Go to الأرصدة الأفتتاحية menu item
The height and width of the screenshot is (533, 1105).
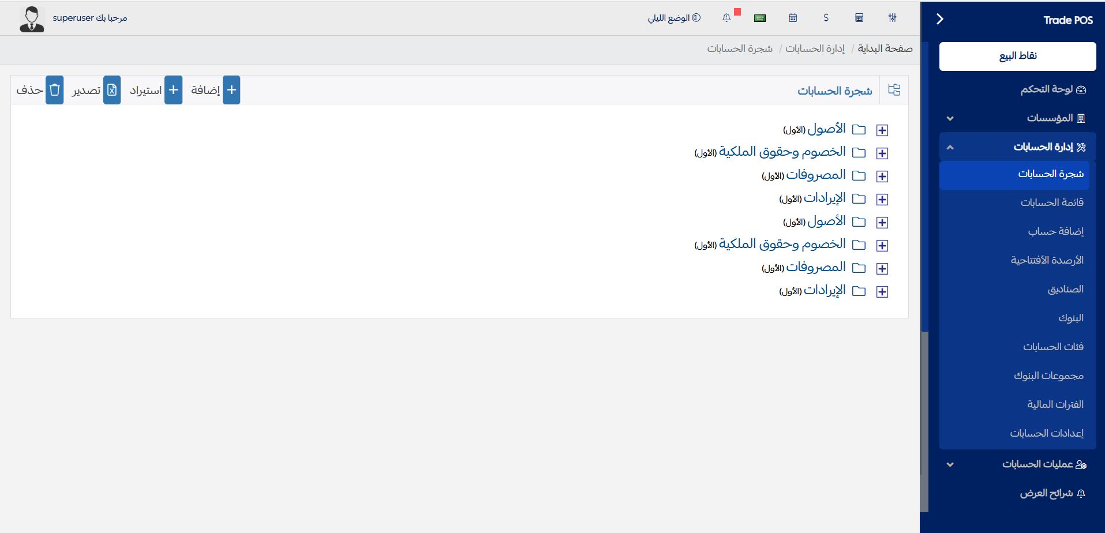click(1047, 260)
